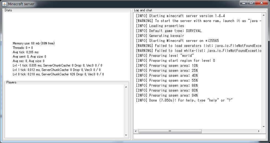Click the 'Failed to load white-list' warning
This screenshot has height=143, width=270.
click(x=198, y=51)
